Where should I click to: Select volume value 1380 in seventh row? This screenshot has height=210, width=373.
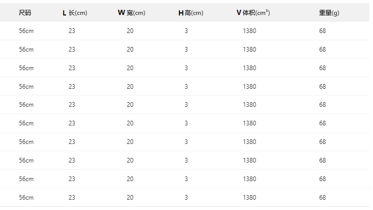(249, 142)
